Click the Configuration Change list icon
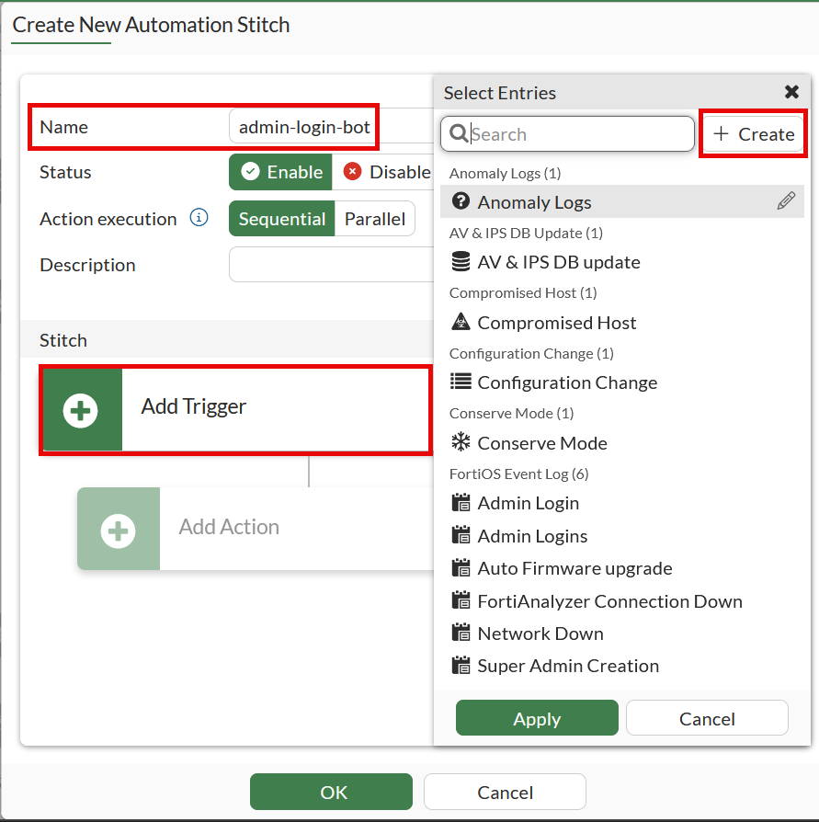The image size is (819, 822). [x=461, y=382]
